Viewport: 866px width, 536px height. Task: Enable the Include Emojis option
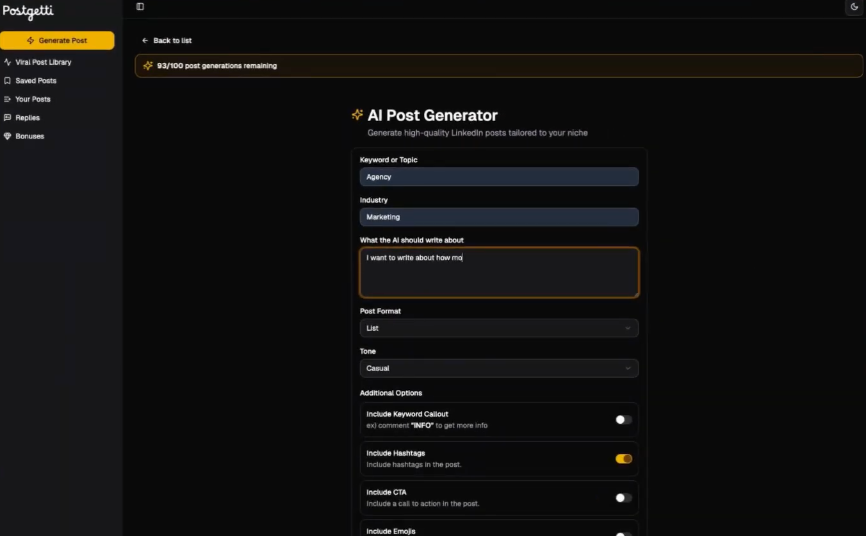tap(622, 533)
